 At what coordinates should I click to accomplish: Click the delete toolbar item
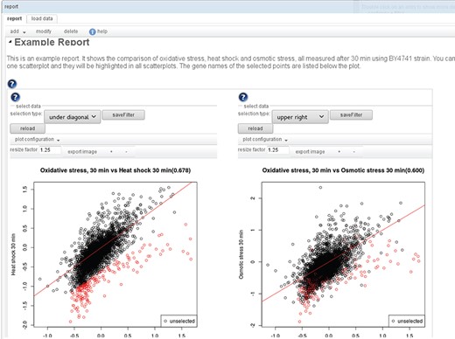tap(71, 31)
